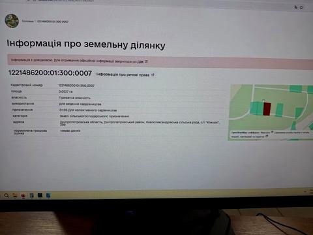This screenshot has height=235, width=313.
Task: Click the round site logo in the header
Action: (12, 21)
